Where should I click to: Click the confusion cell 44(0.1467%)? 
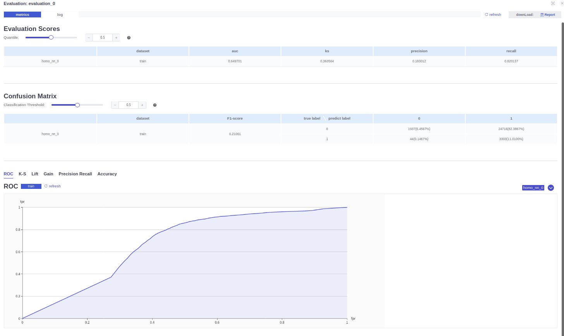[419, 139]
